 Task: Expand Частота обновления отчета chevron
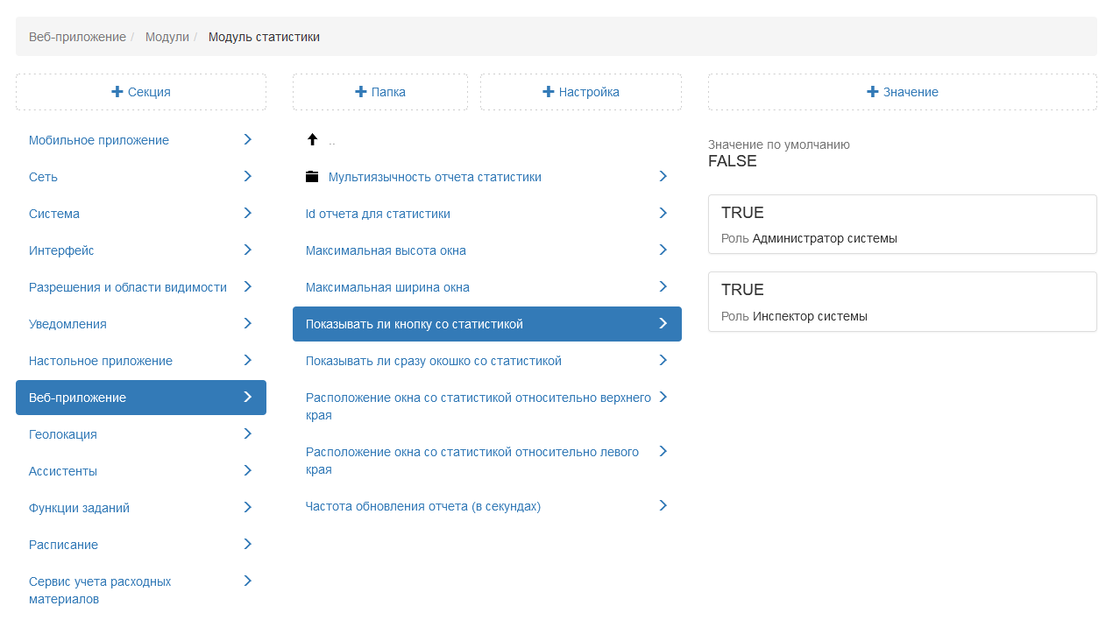[x=663, y=505]
